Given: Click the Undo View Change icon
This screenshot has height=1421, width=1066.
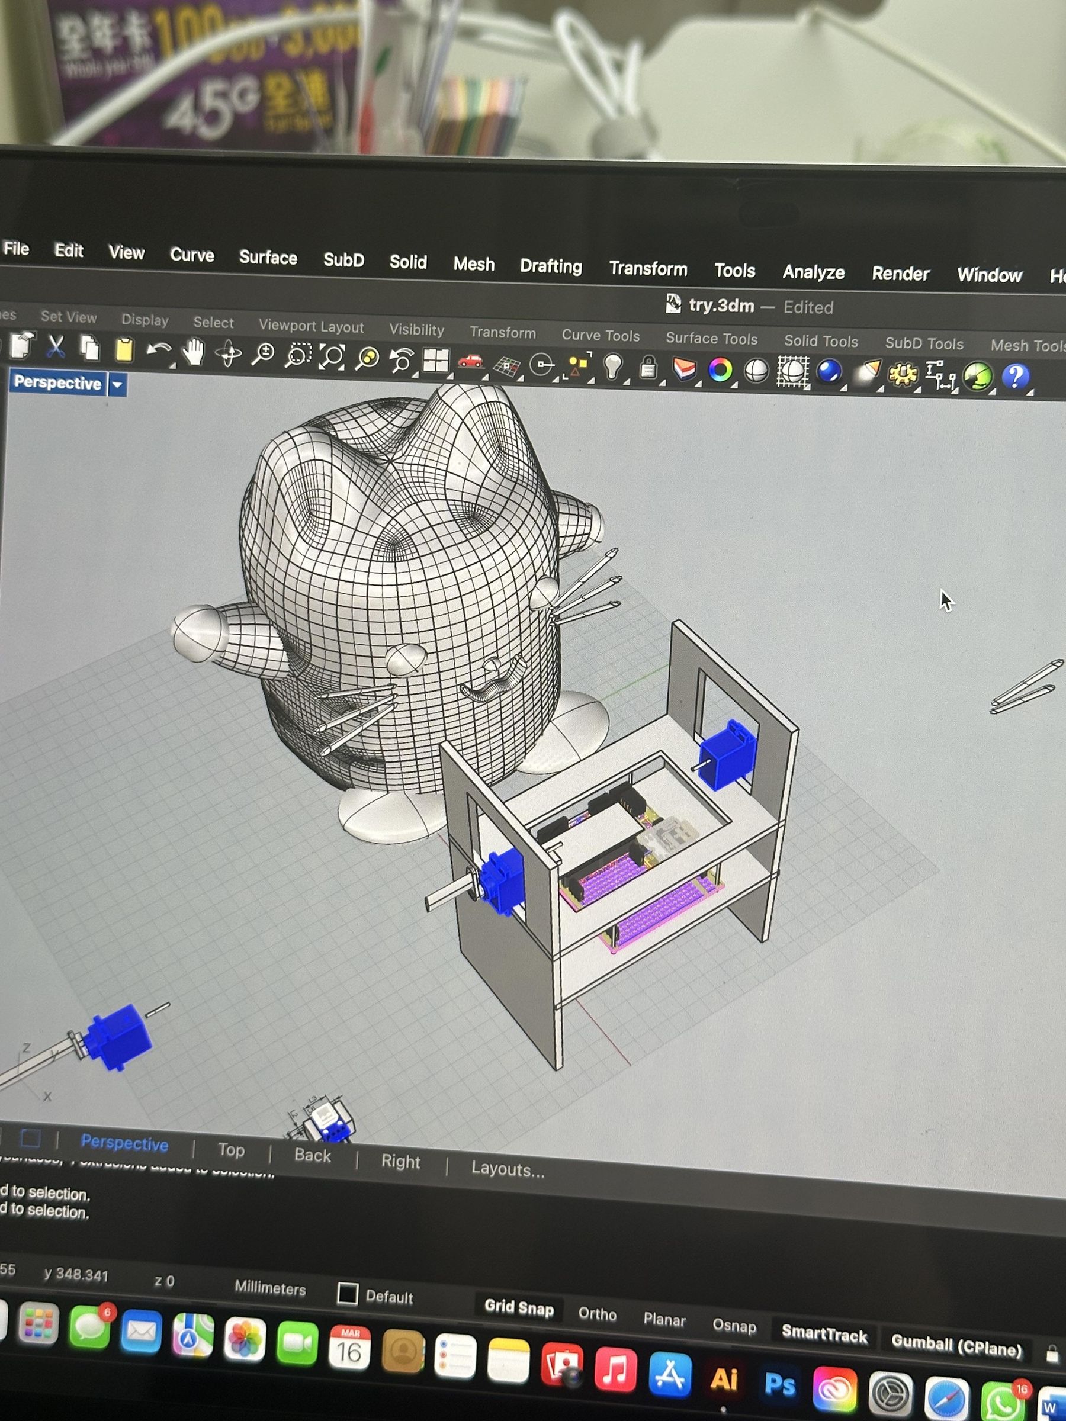Looking at the screenshot, I should 402,361.
